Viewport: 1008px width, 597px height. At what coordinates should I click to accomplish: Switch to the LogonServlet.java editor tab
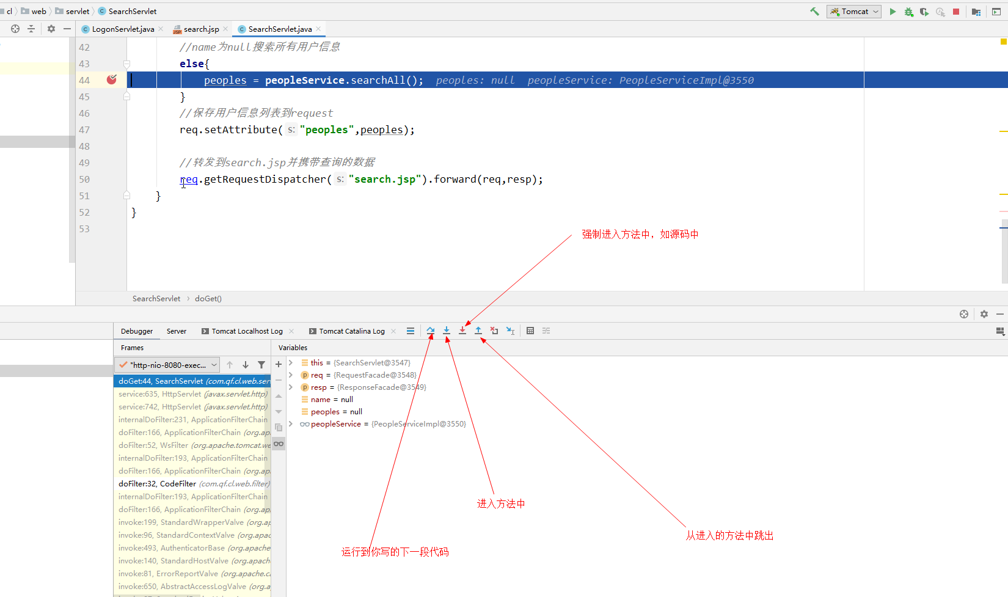122,29
